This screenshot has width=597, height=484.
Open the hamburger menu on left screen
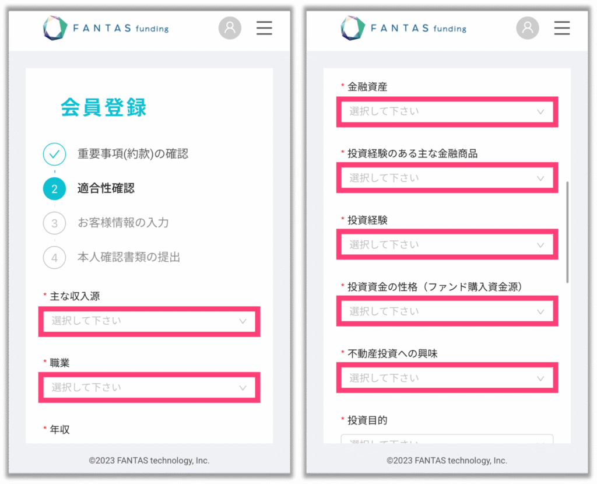(264, 28)
